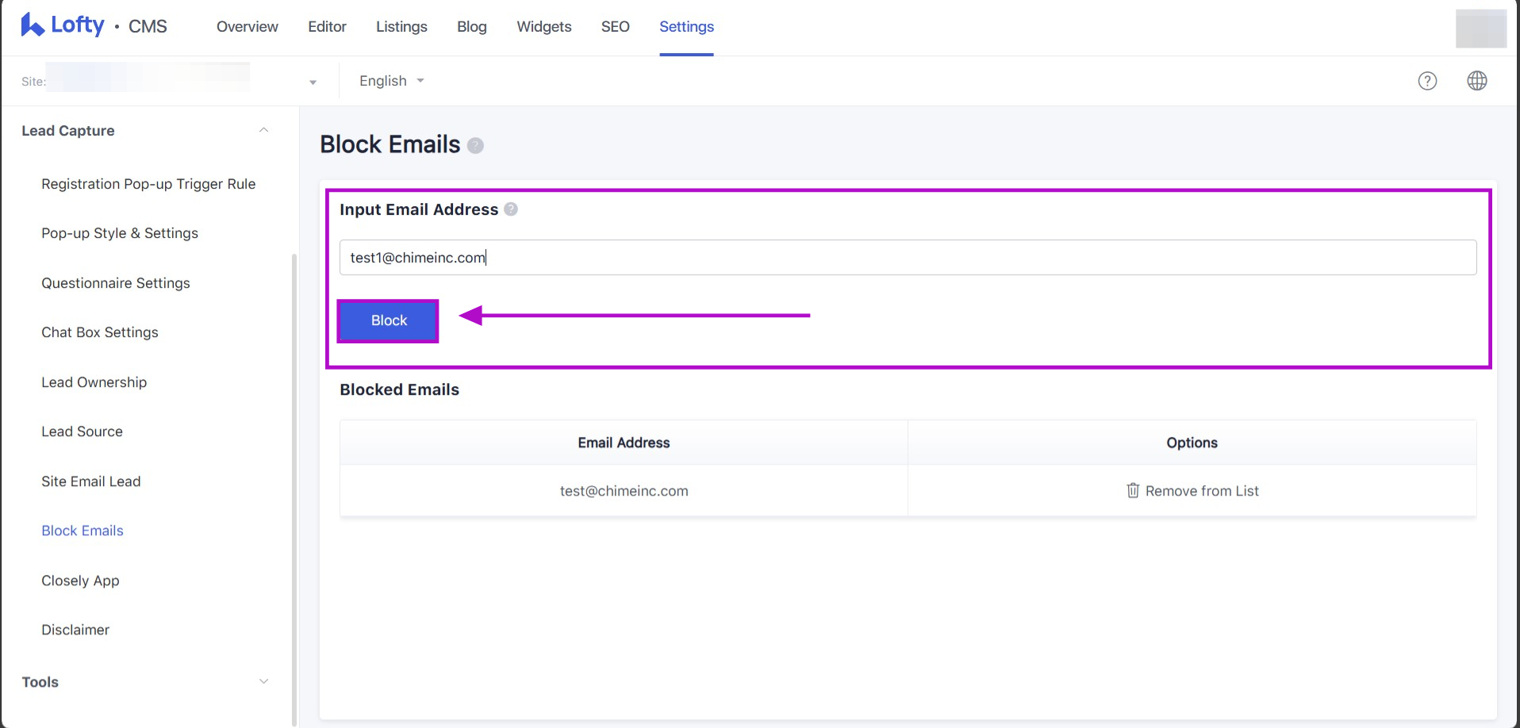Select Lead Ownership in sidebar
1520x728 pixels.
pyautogui.click(x=94, y=382)
